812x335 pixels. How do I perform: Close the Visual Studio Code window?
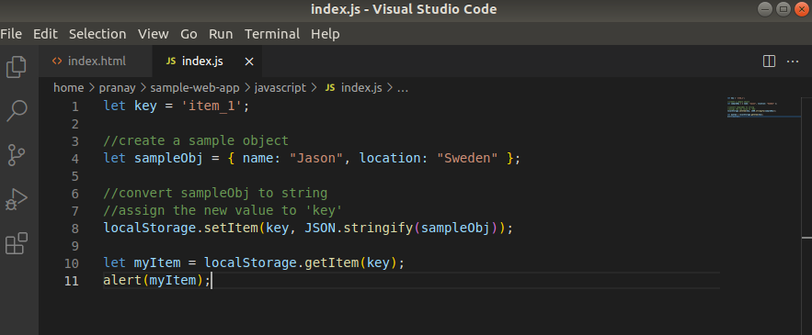tap(802, 9)
